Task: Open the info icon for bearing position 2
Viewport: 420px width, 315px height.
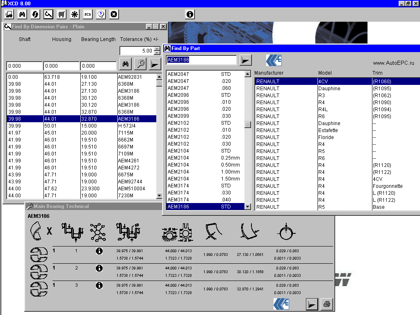Action: coord(99,268)
